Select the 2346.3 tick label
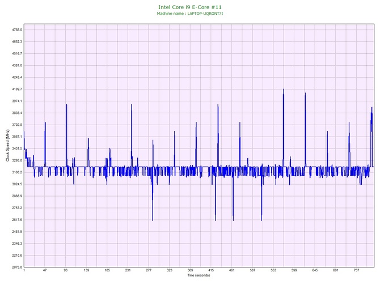This screenshot has height=285, width=380. [x=17, y=243]
